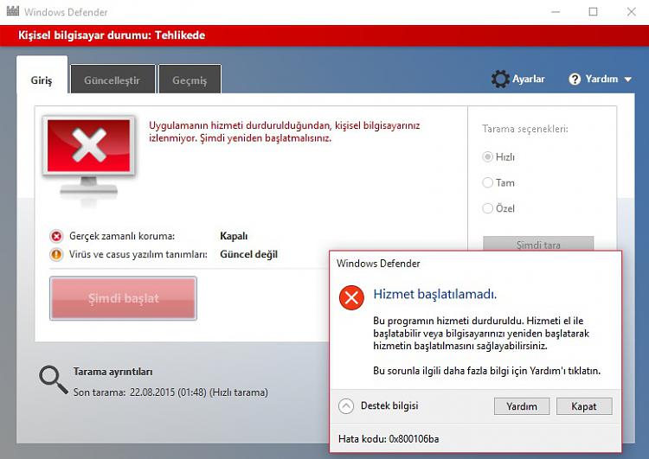Click the red Uygulamanın hizmeti durdurulduğundan warning message
This screenshot has width=649, height=459.
(x=285, y=131)
